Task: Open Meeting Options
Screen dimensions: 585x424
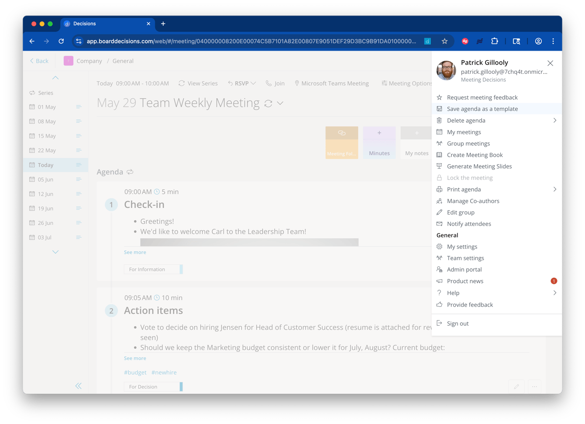Action: click(406, 83)
